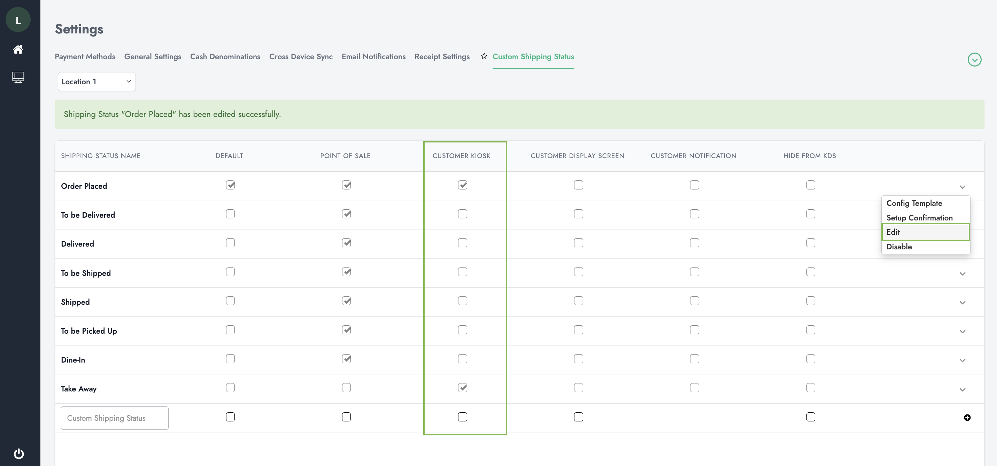Open Location 1 dropdown selector
This screenshot has width=997, height=466.
[96, 81]
